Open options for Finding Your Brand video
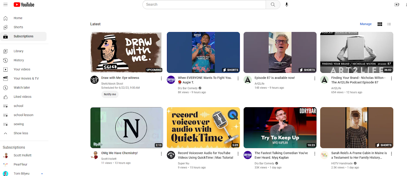 pos(391,78)
